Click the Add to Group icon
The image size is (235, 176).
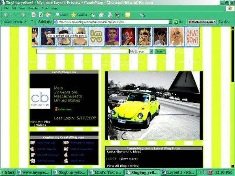point(33,161)
